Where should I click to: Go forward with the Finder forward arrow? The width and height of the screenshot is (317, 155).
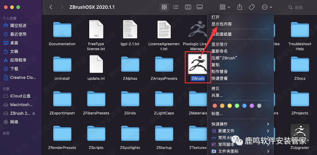tap(62, 7)
